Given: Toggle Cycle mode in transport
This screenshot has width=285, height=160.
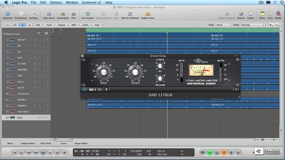Looking at the screenshot, I should pos(210,153).
